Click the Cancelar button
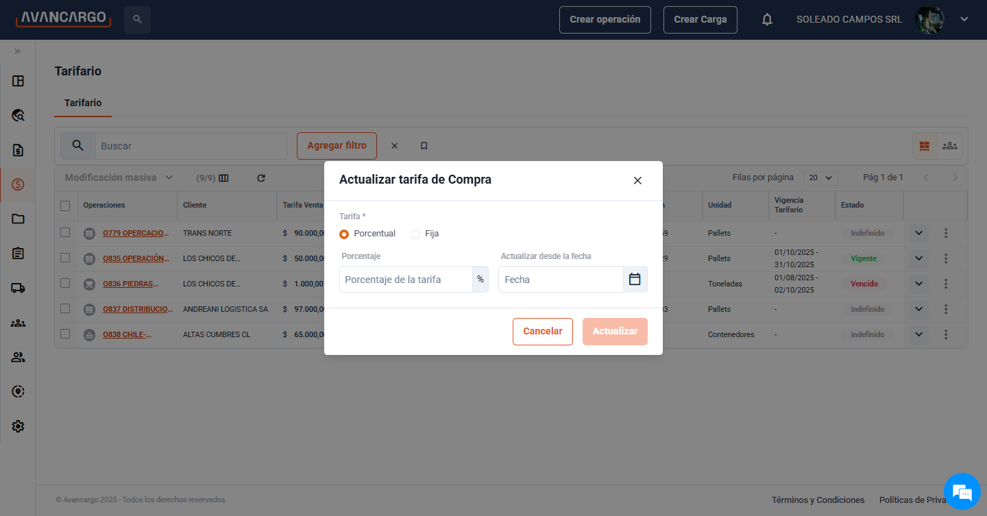The image size is (987, 516). (x=542, y=332)
